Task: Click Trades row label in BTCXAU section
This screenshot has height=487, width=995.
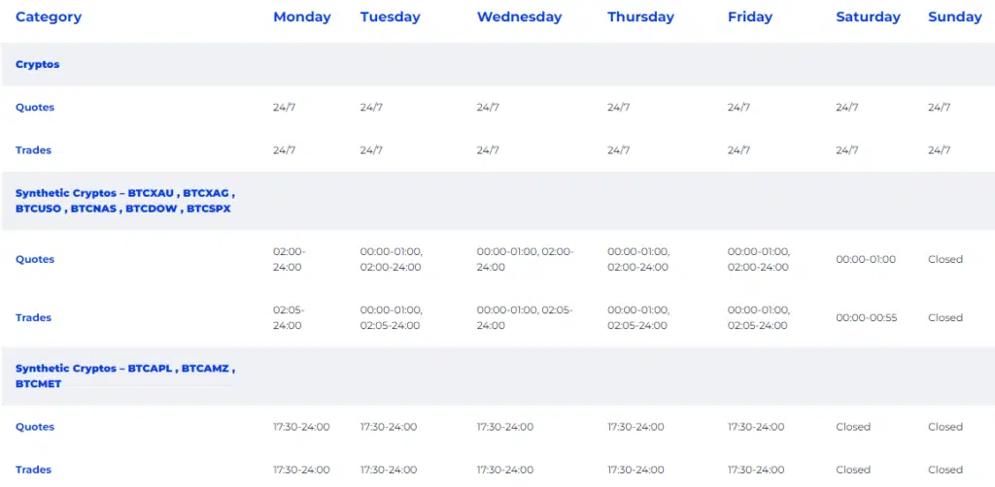Action: pos(34,317)
